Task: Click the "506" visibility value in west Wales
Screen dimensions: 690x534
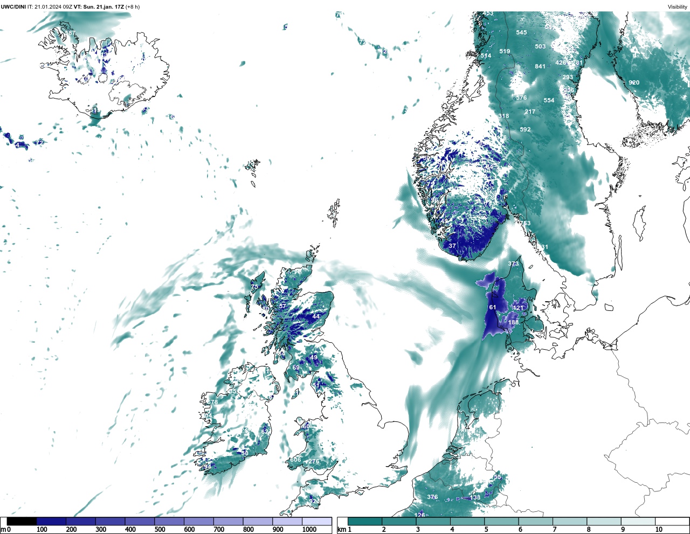Action: [296, 460]
